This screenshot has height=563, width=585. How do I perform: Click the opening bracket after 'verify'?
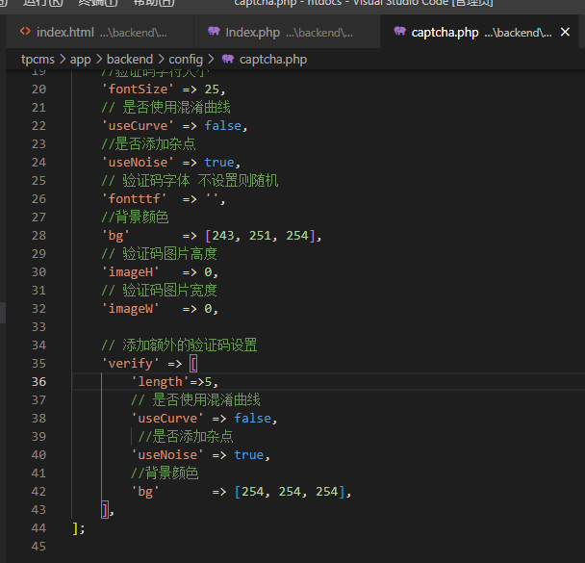193,364
